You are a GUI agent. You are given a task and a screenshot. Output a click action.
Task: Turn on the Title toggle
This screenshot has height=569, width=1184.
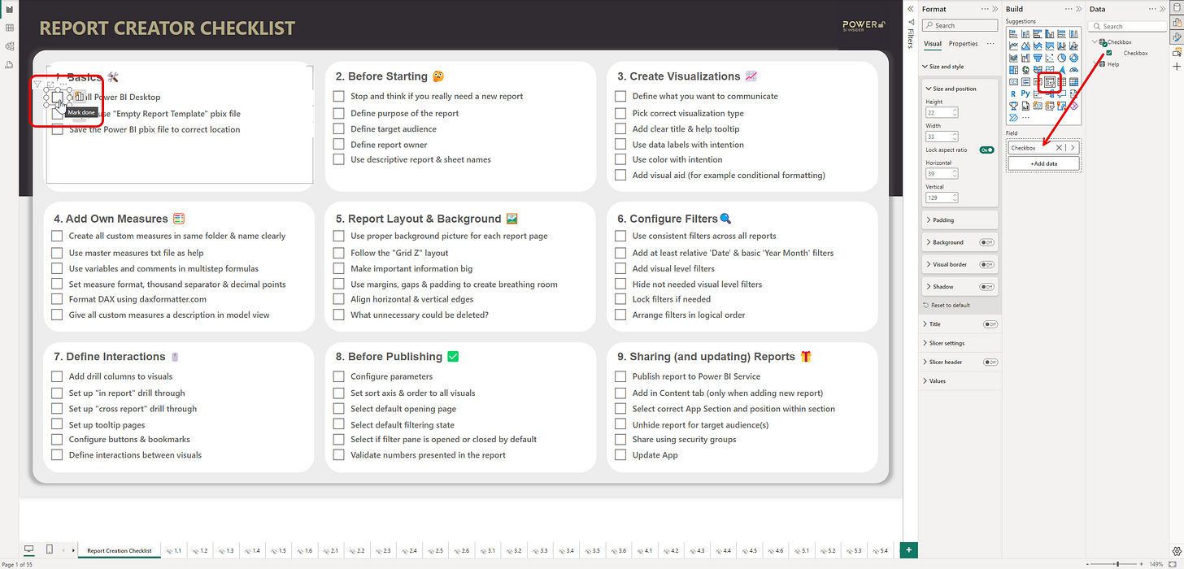click(990, 324)
